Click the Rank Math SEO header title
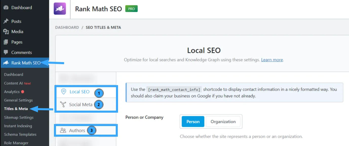The width and height of the screenshot is (349, 146). [99, 9]
